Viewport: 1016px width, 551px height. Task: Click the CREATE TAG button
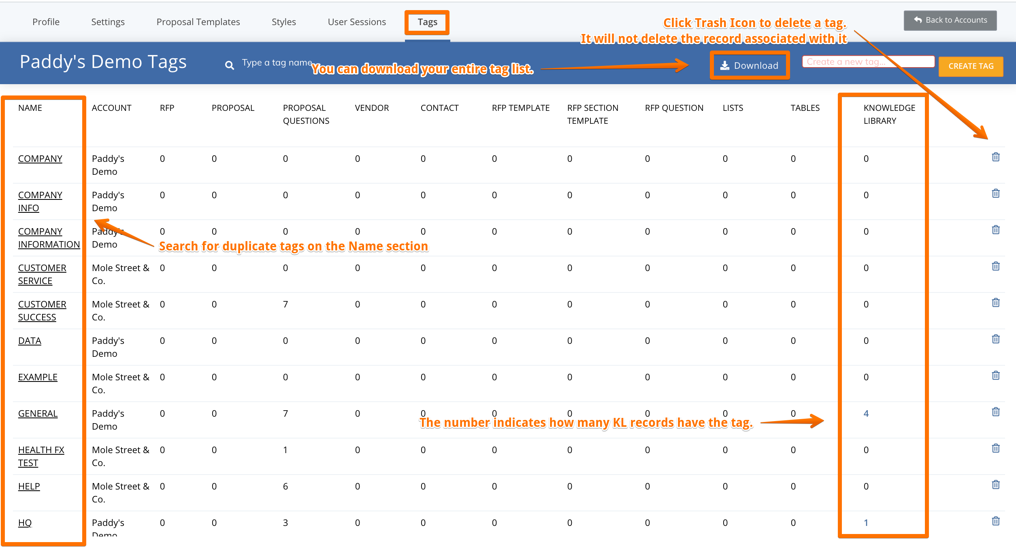tap(971, 66)
